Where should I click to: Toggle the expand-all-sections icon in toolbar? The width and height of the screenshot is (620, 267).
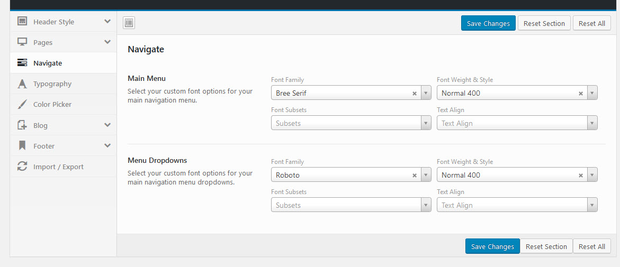click(x=129, y=23)
